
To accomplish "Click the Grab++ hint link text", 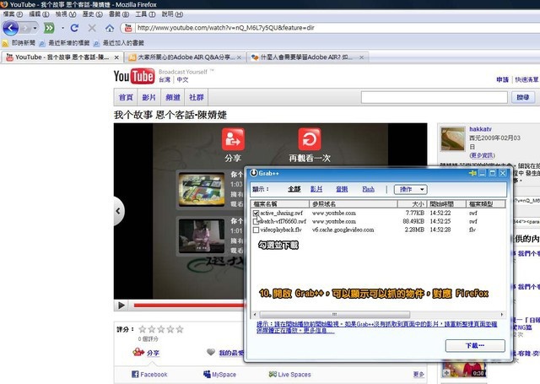I will (376, 327).
